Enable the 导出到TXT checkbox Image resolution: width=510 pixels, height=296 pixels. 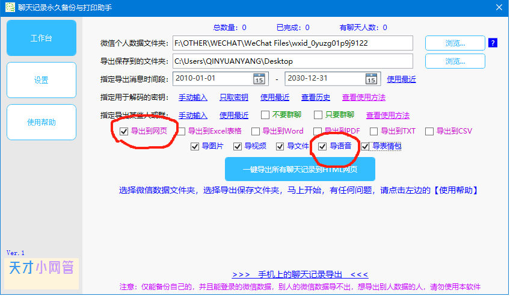pyautogui.click(x=373, y=131)
